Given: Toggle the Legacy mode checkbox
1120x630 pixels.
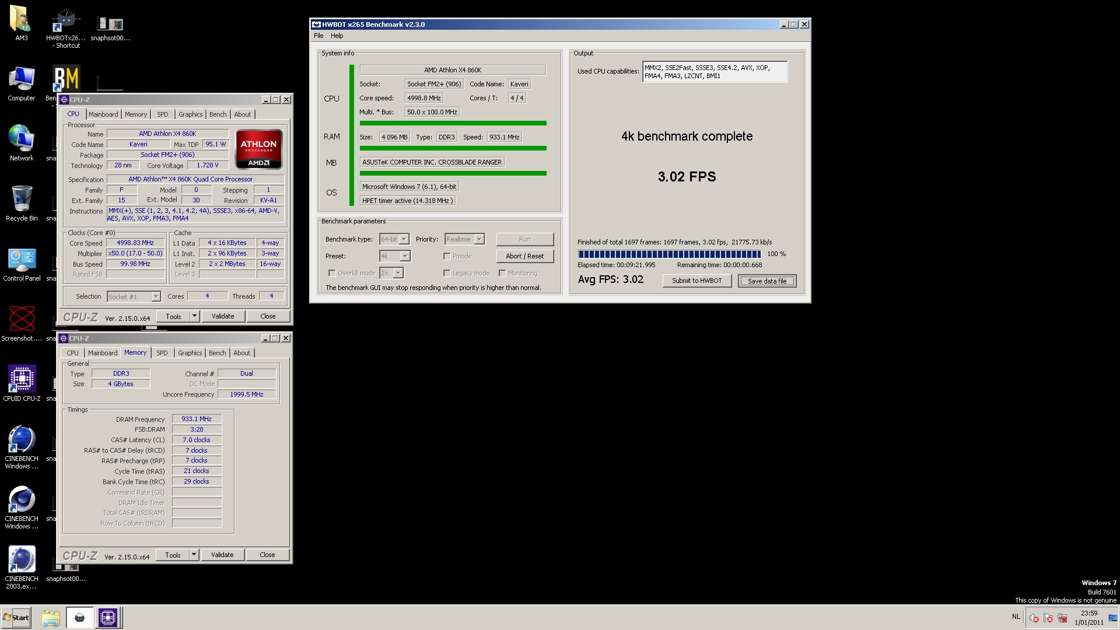Looking at the screenshot, I should tap(447, 273).
